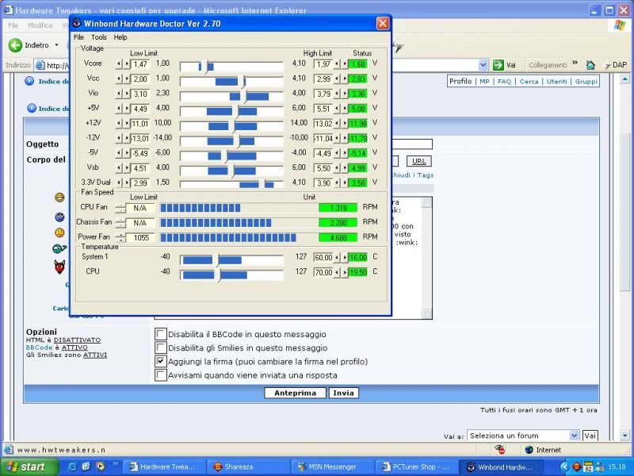Image resolution: width=634 pixels, height=476 pixels.
Task: Click the BBCode help link
Action: pos(39,347)
